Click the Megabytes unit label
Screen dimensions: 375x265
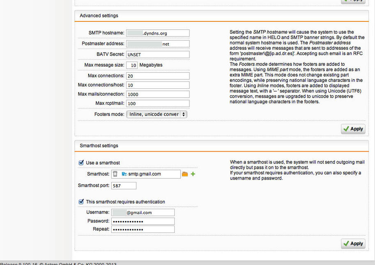tap(151, 65)
